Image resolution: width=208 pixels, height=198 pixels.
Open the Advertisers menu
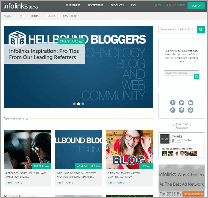click(x=95, y=5)
